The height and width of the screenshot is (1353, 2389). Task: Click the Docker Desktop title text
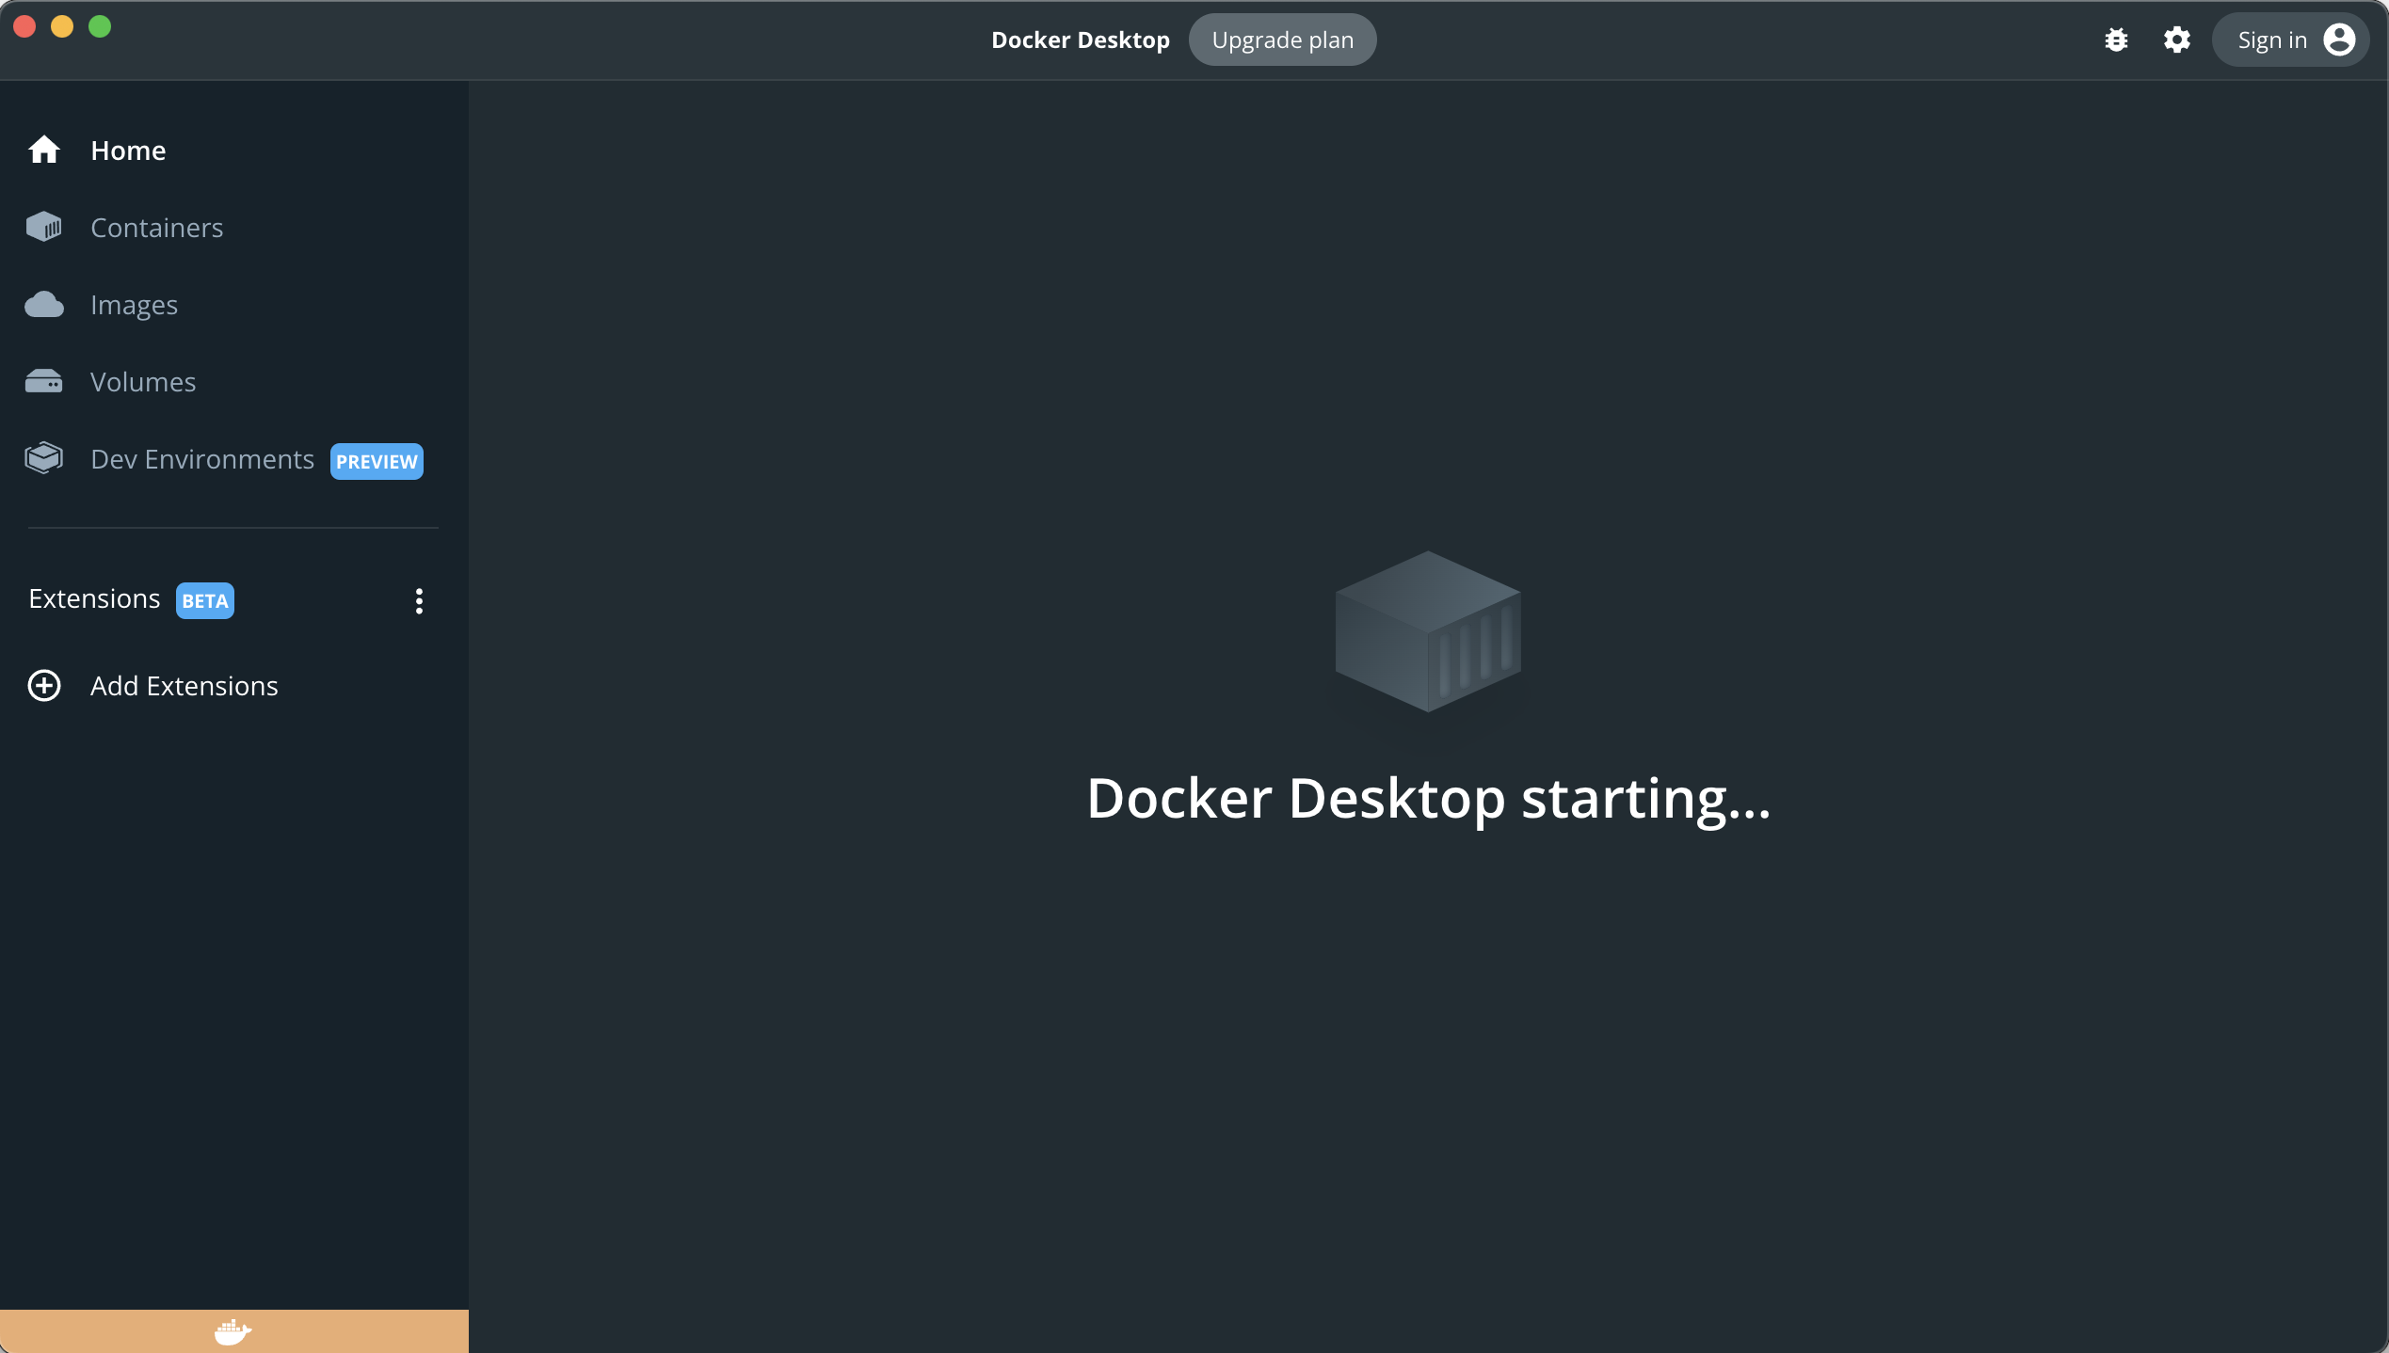click(x=1081, y=40)
